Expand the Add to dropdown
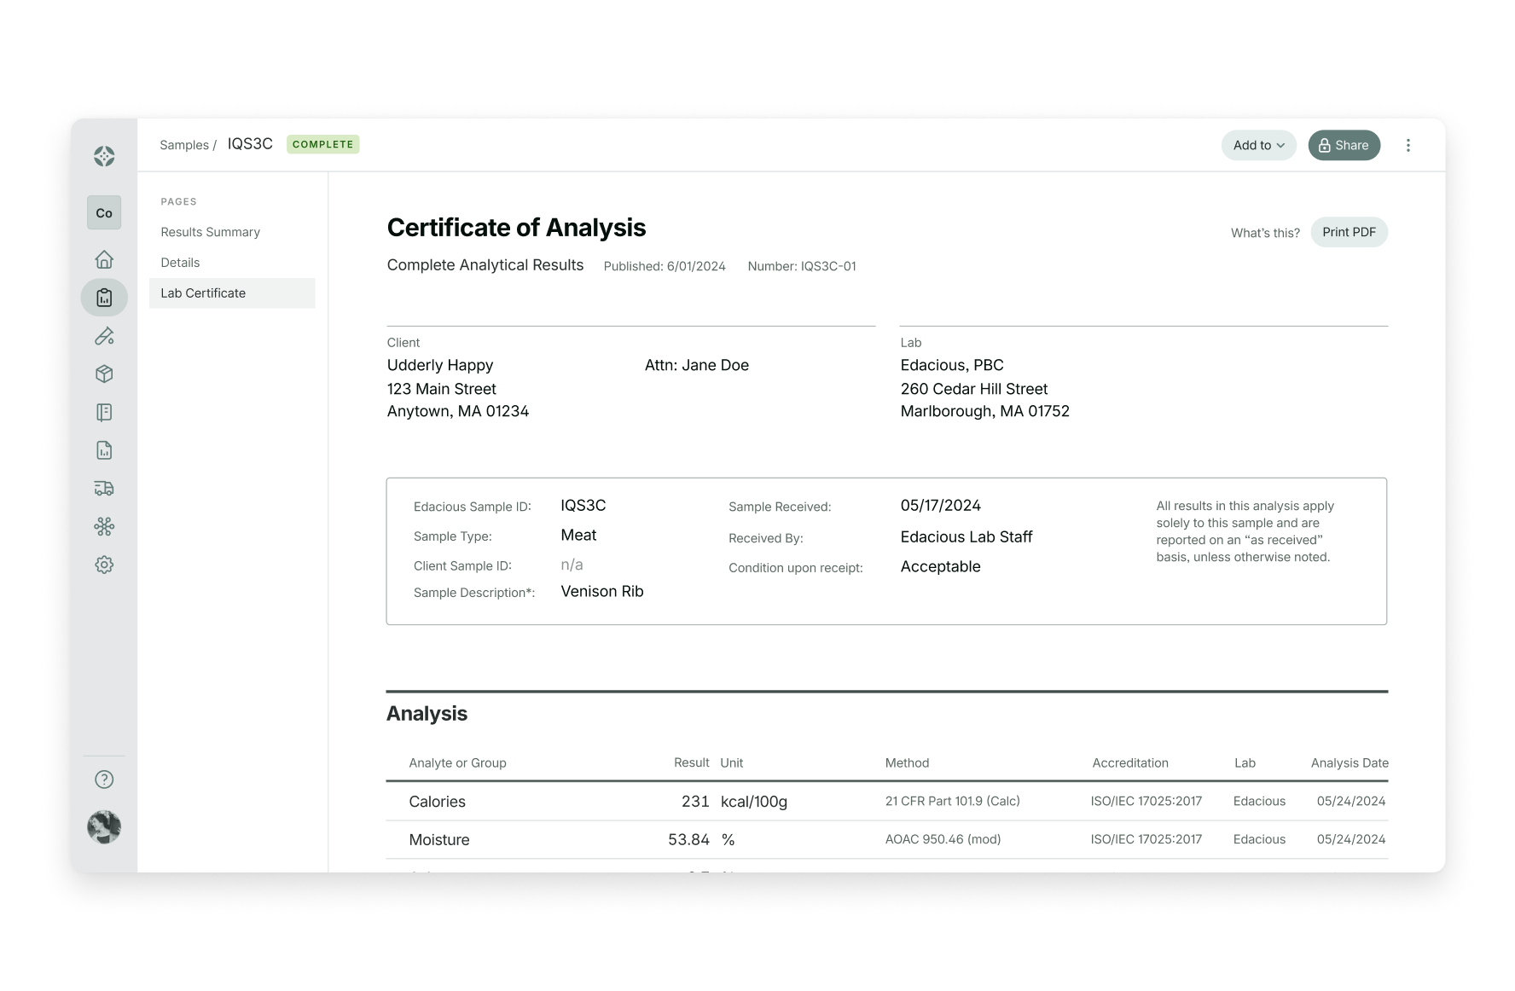The height and width of the screenshot is (991, 1515). pos(1258,145)
